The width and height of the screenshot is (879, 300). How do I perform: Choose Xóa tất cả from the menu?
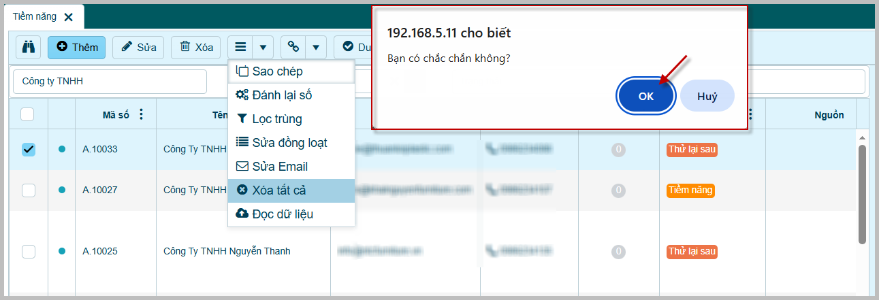[x=278, y=190]
